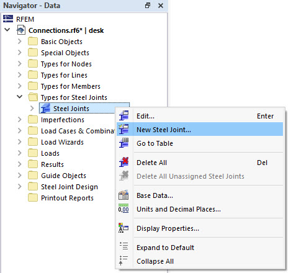Image resolution: width=291 pixels, height=273 pixels.
Task: Click the Expand to Default list icon
Action: [124, 246]
